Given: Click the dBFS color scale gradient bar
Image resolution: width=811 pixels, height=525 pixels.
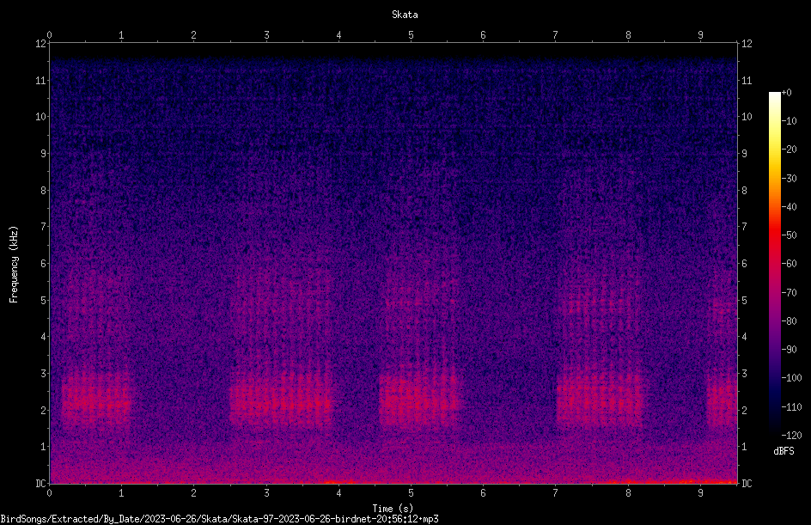Looking at the screenshot, I should tap(774, 264).
